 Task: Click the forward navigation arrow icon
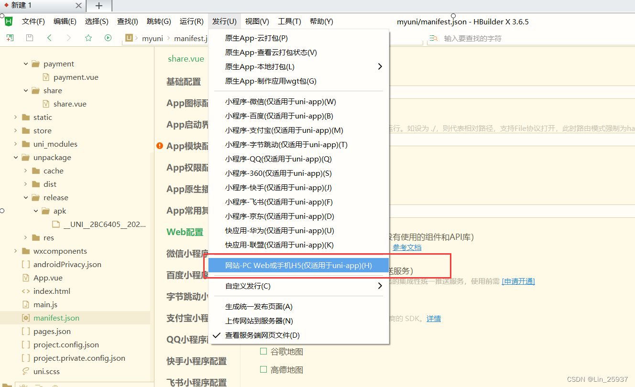[68, 37]
